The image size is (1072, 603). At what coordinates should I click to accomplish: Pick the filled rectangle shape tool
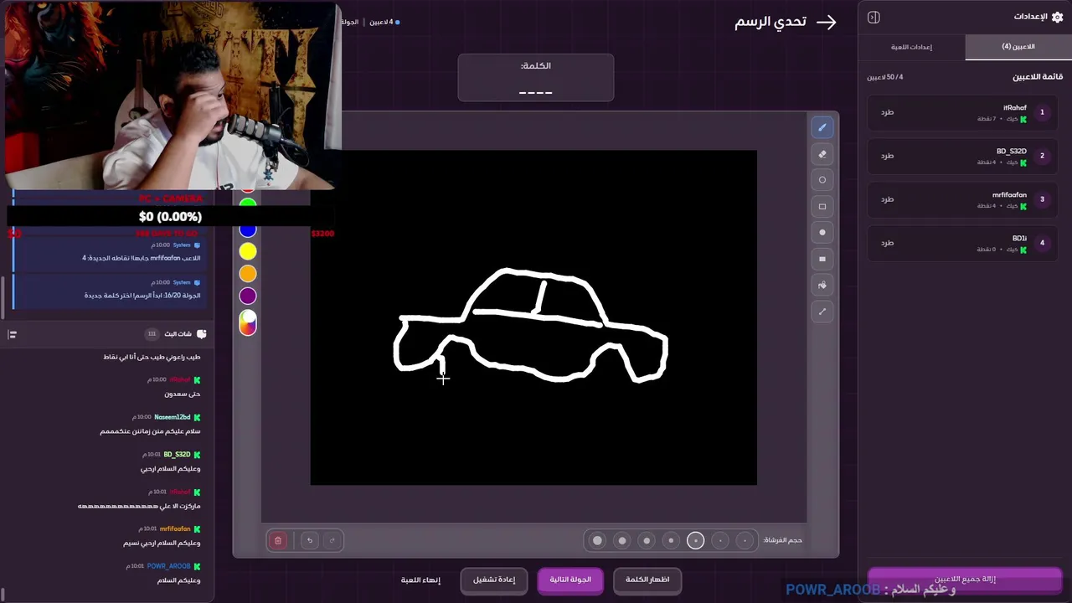coord(822,259)
